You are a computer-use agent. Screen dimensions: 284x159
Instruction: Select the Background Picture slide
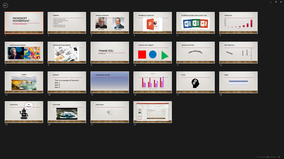(110, 82)
